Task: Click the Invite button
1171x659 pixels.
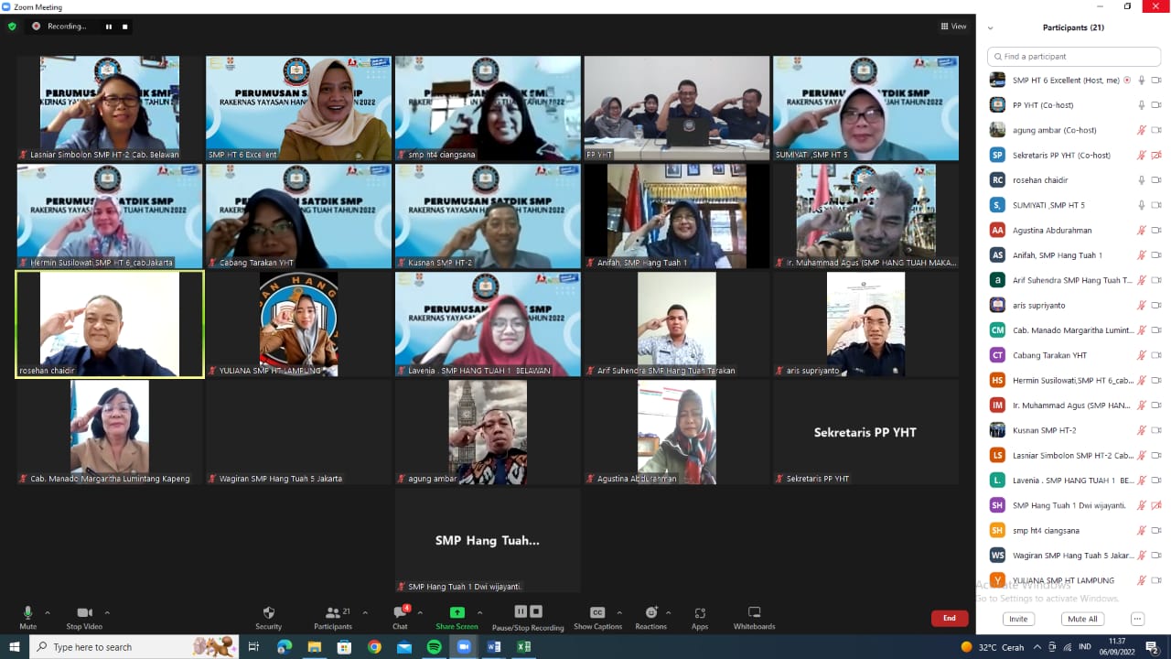Action: (x=1018, y=619)
